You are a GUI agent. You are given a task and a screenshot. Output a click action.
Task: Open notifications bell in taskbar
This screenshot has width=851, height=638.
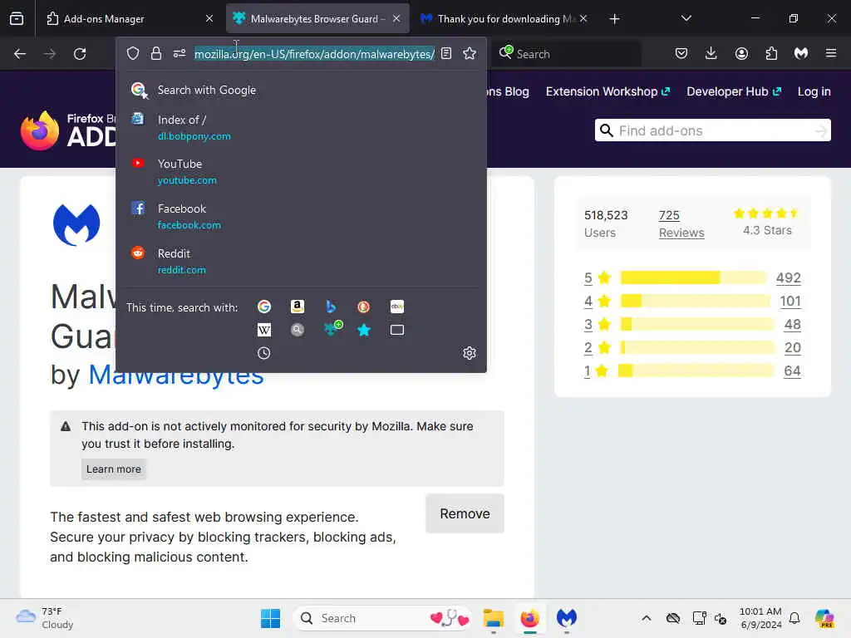click(x=794, y=618)
